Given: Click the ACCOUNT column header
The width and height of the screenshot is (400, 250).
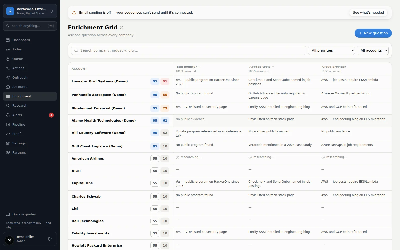Looking at the screenshot, I should (x=79, y=69).
